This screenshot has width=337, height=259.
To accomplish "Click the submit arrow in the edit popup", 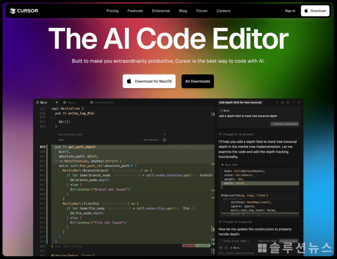I will (164, 140).
